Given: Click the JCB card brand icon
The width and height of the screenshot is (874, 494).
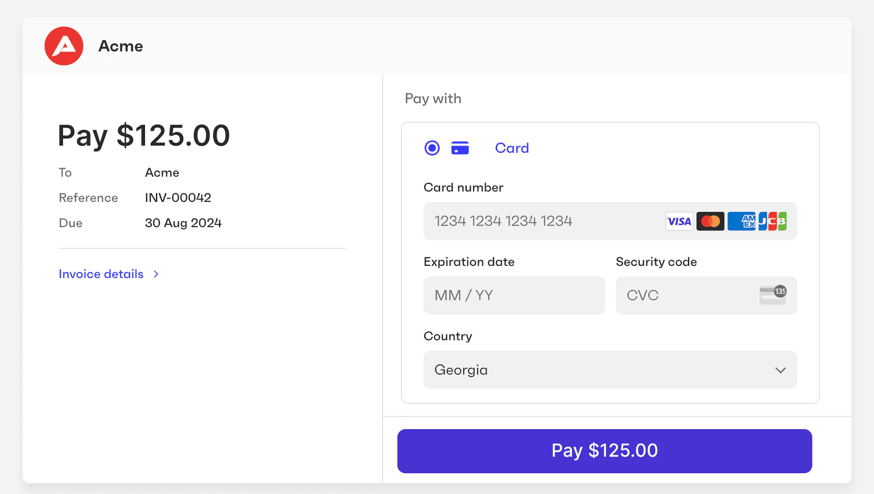Looking at the screenshot, I should pyautogui.click(x=772, y=221).
